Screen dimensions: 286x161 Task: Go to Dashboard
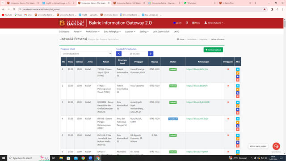point(64,32)
